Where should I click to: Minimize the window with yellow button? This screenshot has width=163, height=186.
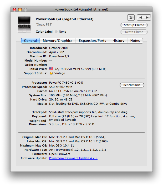(x=20, y=9)
